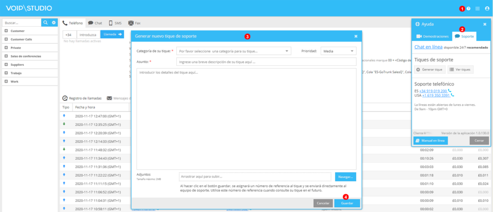Expand the Customer Calls group
Image resolution: width=493 pixels, height=212 pixels.
6,39
